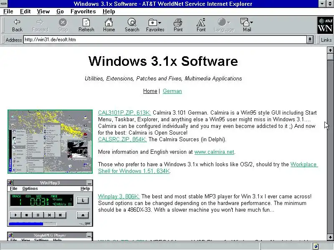This screenshot has height=250, width=334.
Task: Visit the www.calmira.net link
Action: (214, 152)
